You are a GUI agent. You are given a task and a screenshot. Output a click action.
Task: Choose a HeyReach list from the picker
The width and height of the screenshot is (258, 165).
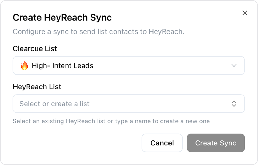pos(129,104)
